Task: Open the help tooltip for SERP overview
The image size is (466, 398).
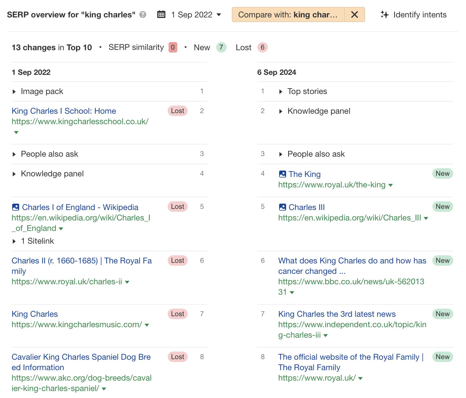Action: click(x=143, y=15)
